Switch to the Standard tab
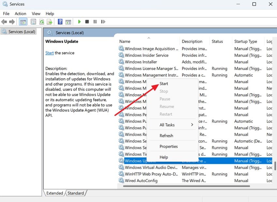The width and height of the screenshot is (277, 202). (x=76, y=193)
